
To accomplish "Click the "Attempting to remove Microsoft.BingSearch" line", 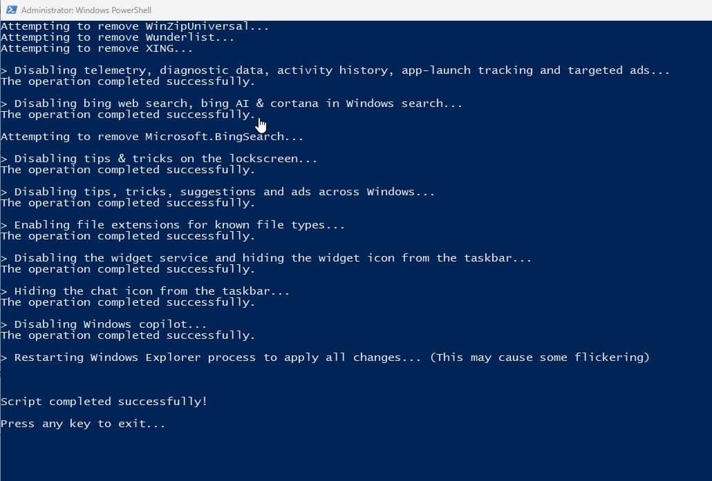I will coord(152,137).
